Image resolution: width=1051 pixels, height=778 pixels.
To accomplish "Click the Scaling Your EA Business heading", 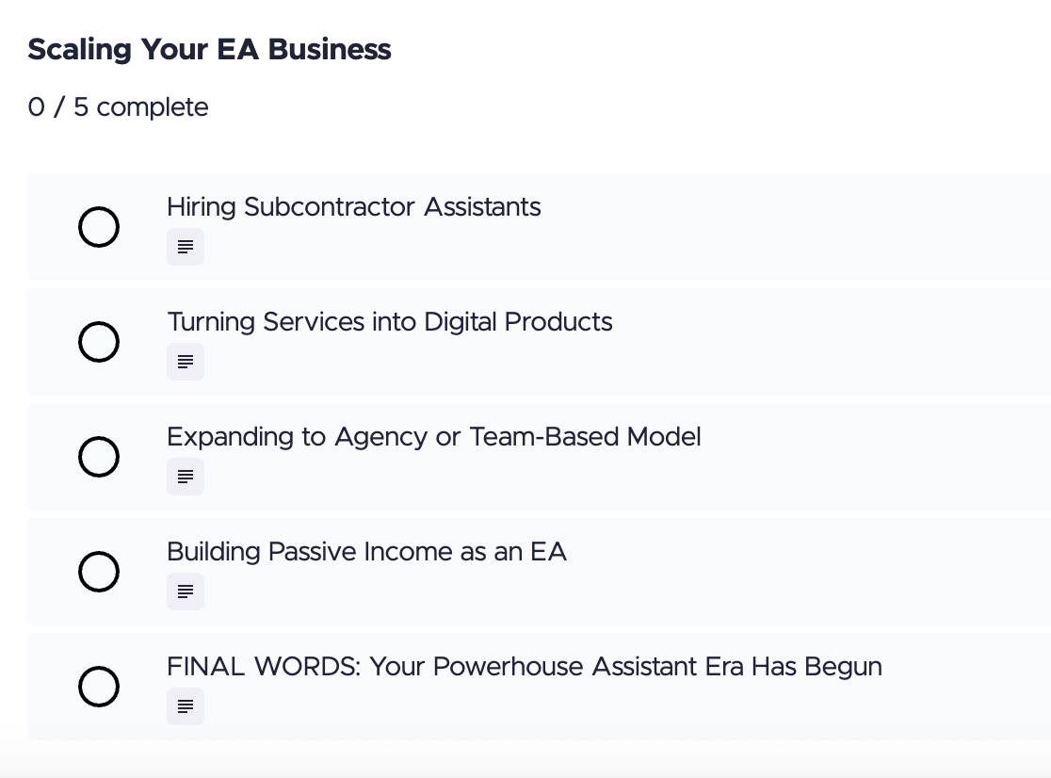I will (209, 49).
